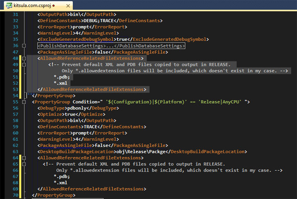Click *.xml entry on line 68
Screen dimensions: 297x199
[x=60, y=183]
